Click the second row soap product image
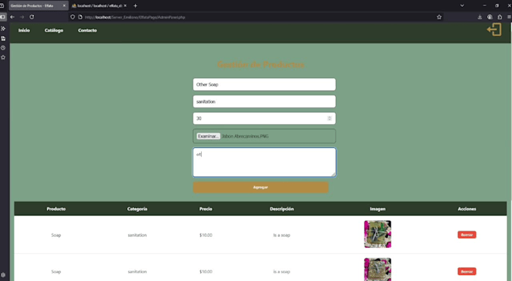 (377, 269)
